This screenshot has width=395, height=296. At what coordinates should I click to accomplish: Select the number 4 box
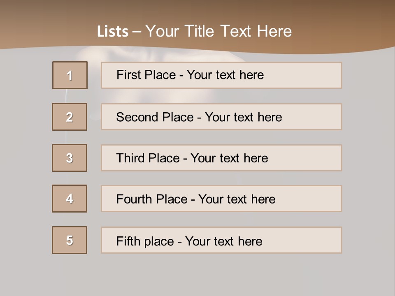(x=70, y=199)
